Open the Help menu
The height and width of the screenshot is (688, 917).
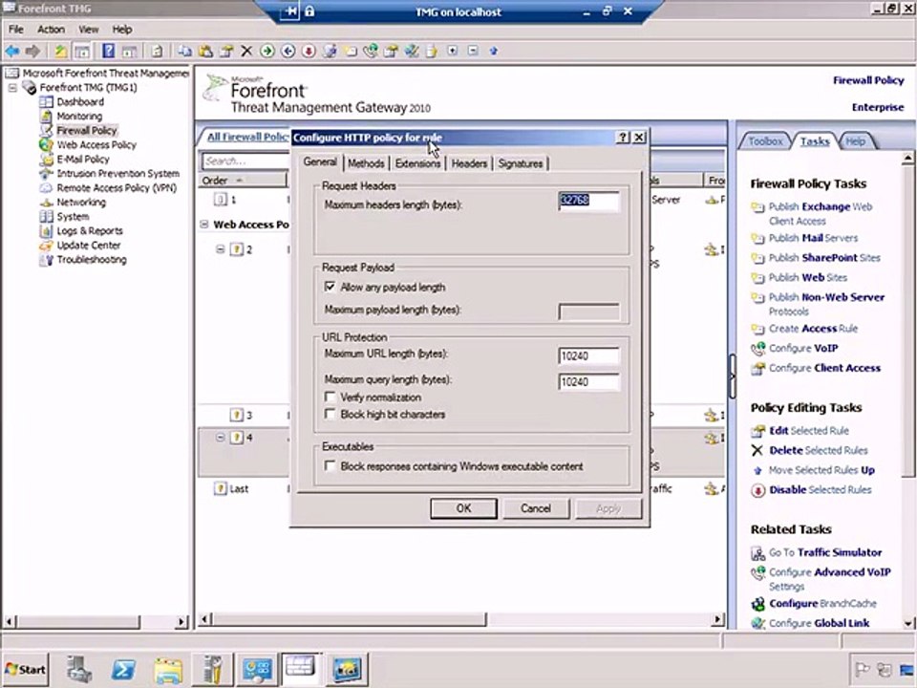coord(122,30)
